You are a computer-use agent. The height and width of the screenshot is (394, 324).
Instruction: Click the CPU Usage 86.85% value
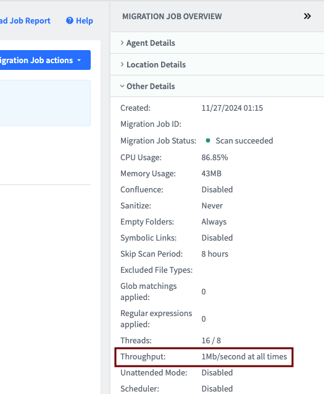(x=215, y=158)
